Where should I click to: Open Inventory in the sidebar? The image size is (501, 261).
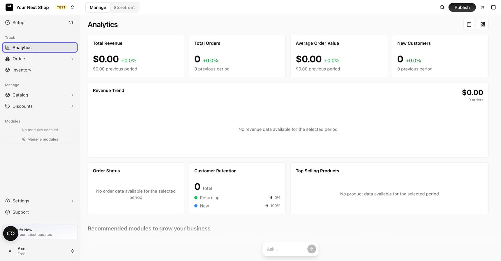tap(40, 70)
